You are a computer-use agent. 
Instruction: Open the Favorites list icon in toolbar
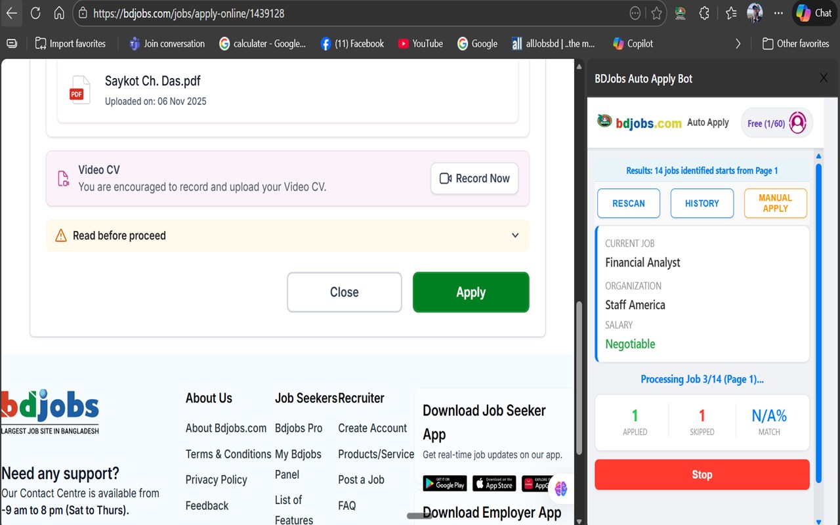[731, 13]
